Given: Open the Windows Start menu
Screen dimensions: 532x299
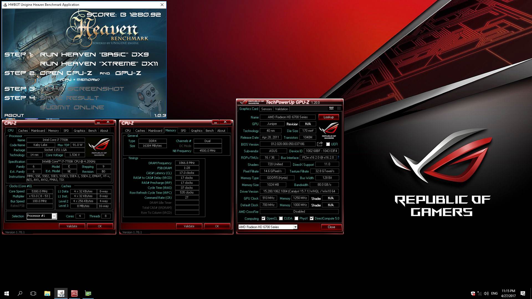Looking at the screenshot, I should click(x=7, y=293).
